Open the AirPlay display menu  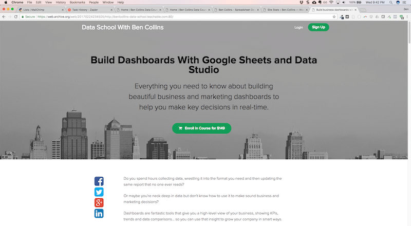(x=338, y=2)
